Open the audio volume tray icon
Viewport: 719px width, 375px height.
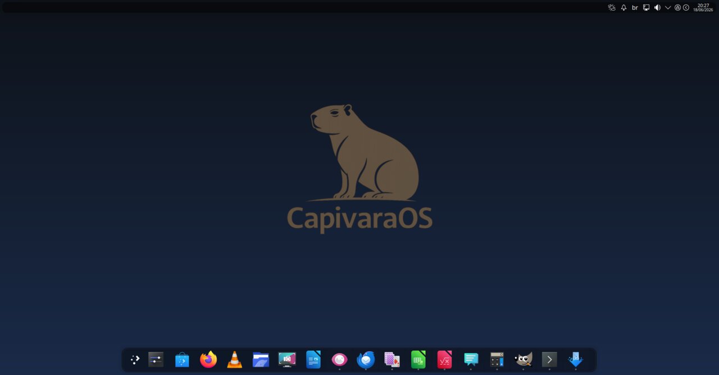point(657,8)
